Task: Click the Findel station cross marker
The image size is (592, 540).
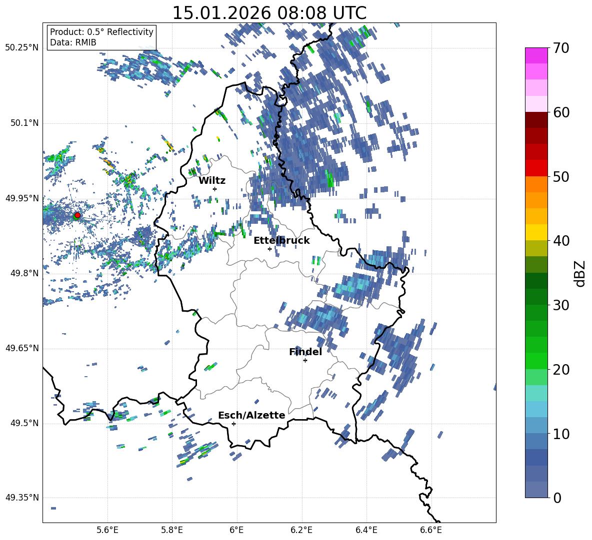Action: (x=305, y=361)
